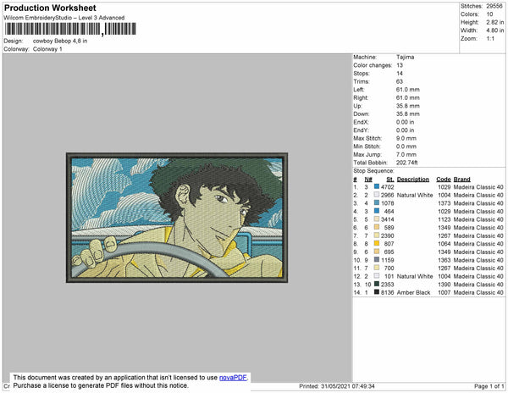The height and width of the screenshot is (393, 508).
Task: Click the barcode under the worksheet title
Action: 70,29
